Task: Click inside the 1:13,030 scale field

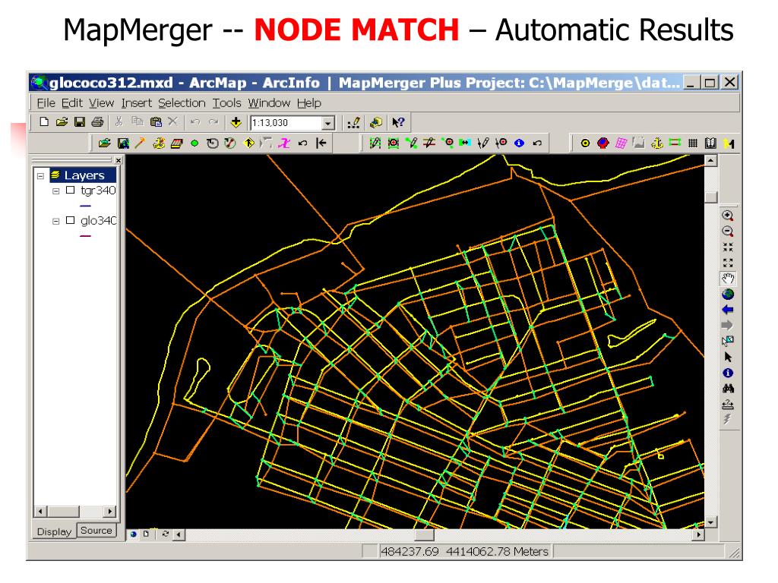Action: (286, 123)
